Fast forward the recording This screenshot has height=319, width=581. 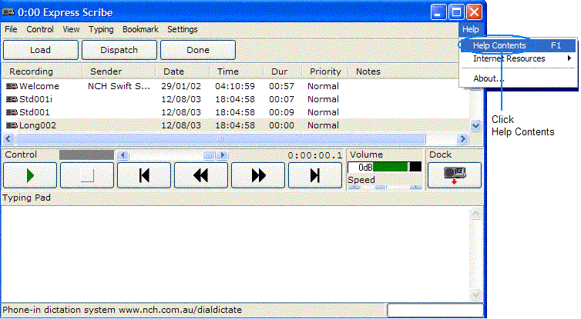pyautogui.click(x=258, y=175)
